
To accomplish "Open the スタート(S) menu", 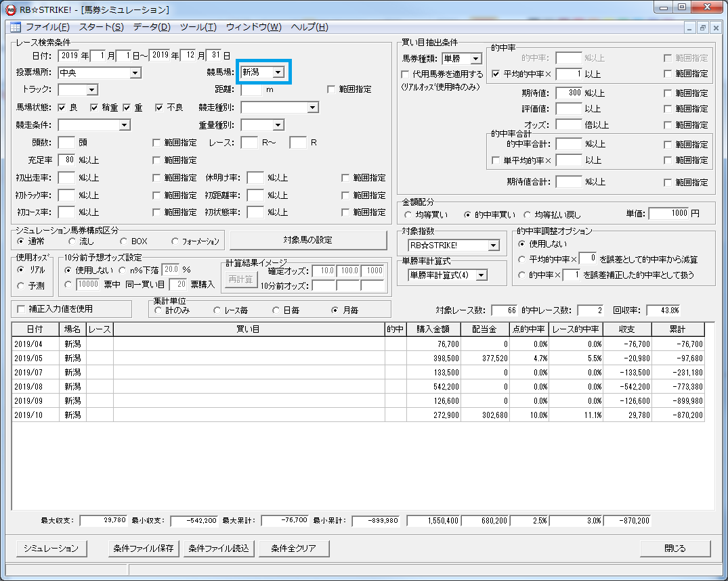I will click(x=101, y=27).
